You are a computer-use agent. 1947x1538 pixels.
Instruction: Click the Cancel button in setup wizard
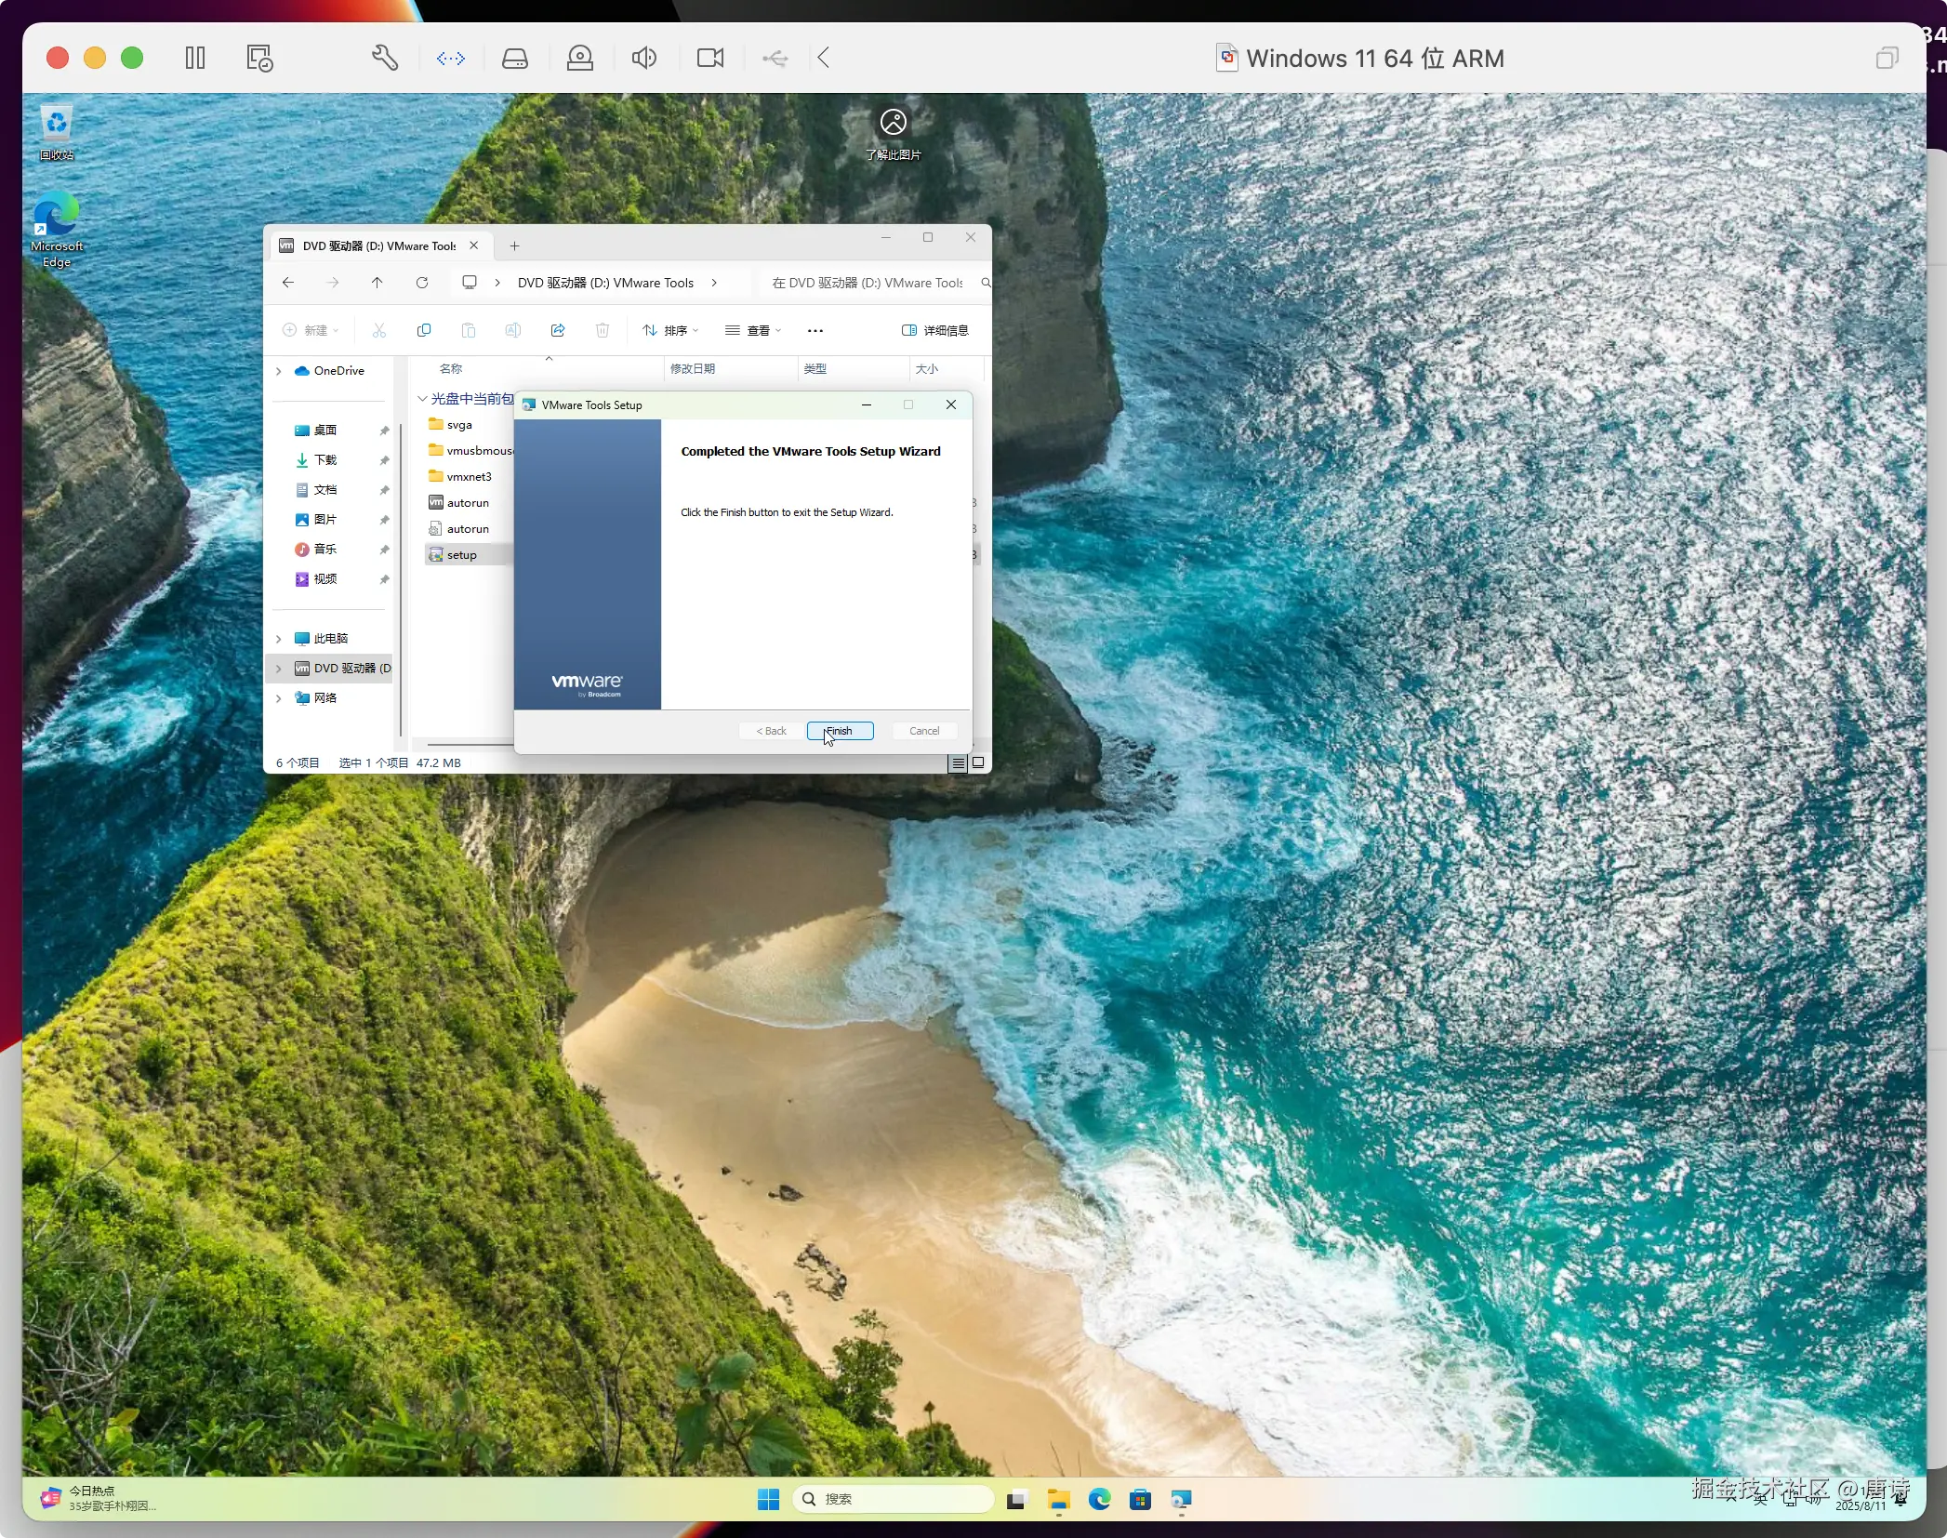(923, 731)
